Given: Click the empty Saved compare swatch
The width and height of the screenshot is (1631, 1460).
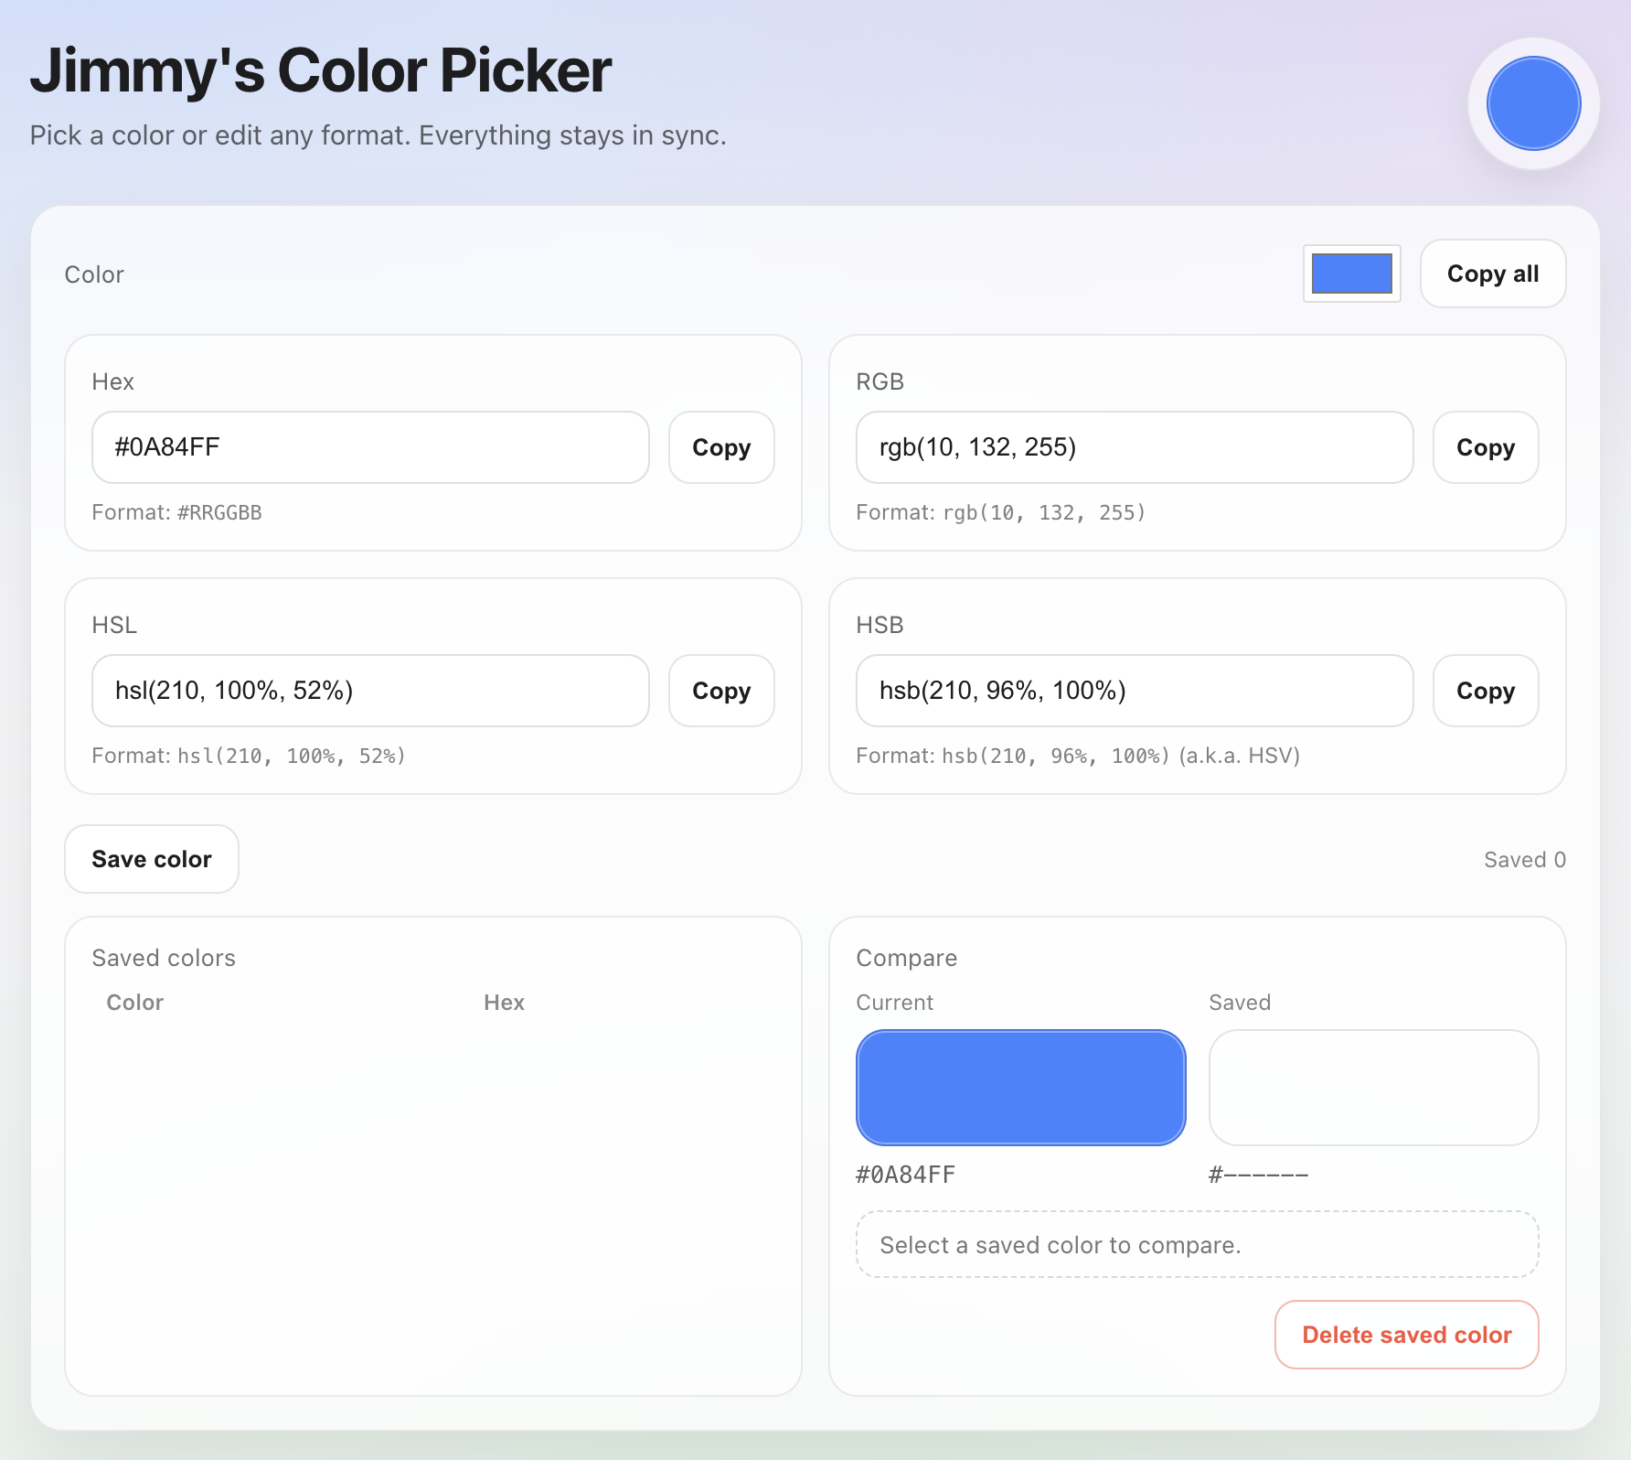Looking at the screenshot, I should [1374, 1088].
